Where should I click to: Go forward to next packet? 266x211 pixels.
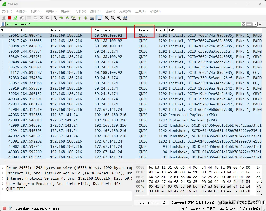[67, 18]
